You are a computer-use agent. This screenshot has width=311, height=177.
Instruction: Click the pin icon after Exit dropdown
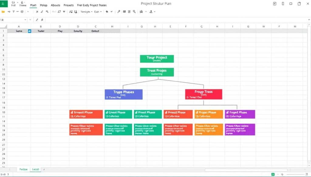click(x=107, y=12)
